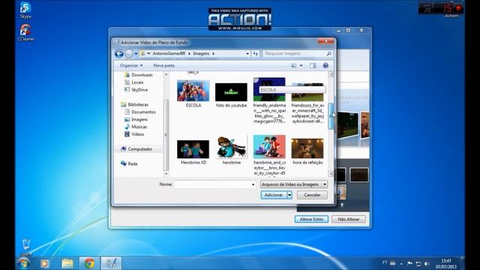480x270 pixels.
Task: Show hidden tray icons arrow
Action: click(401, 264)
